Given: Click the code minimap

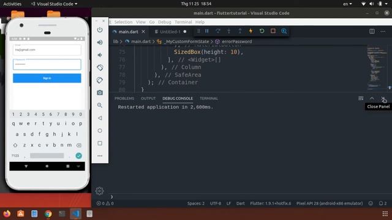Looking at the screenshot, I should (377, 67).
